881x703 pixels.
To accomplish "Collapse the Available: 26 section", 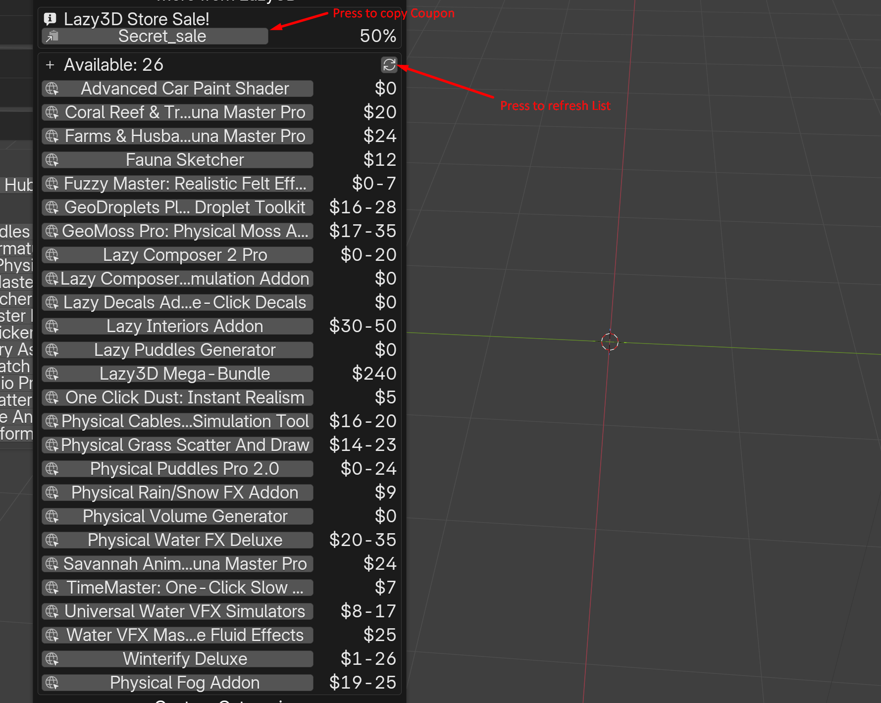I will pyautogui.click(x=50, y=65).
